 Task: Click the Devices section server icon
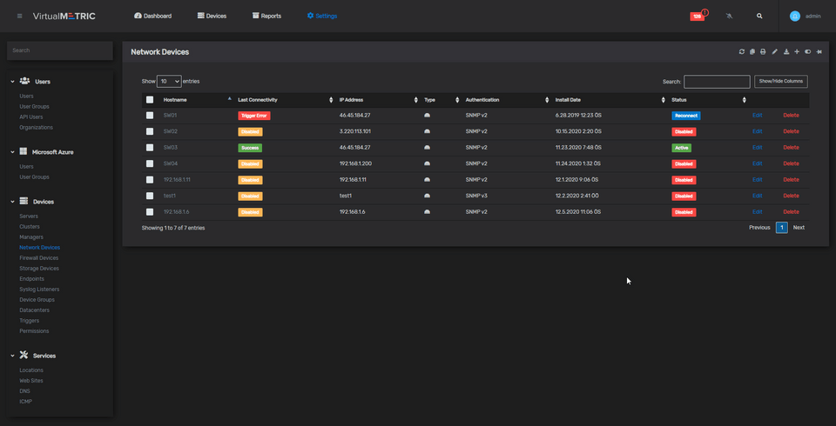coord(24,202)
